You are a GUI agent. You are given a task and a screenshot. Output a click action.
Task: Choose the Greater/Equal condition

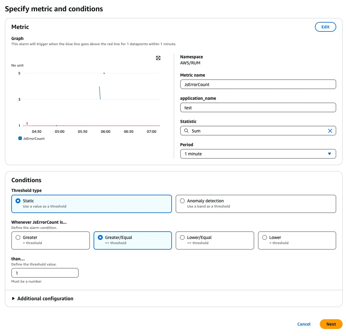(x=100, y=237)
